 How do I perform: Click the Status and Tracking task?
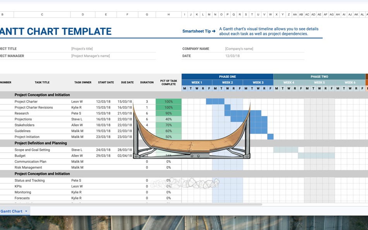(29, 180)
